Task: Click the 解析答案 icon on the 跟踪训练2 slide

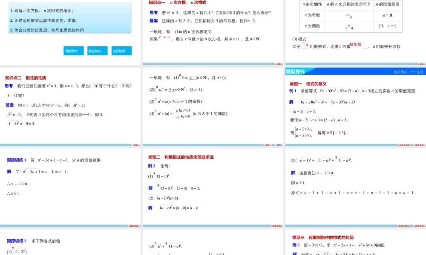Action: click(134, 254)
